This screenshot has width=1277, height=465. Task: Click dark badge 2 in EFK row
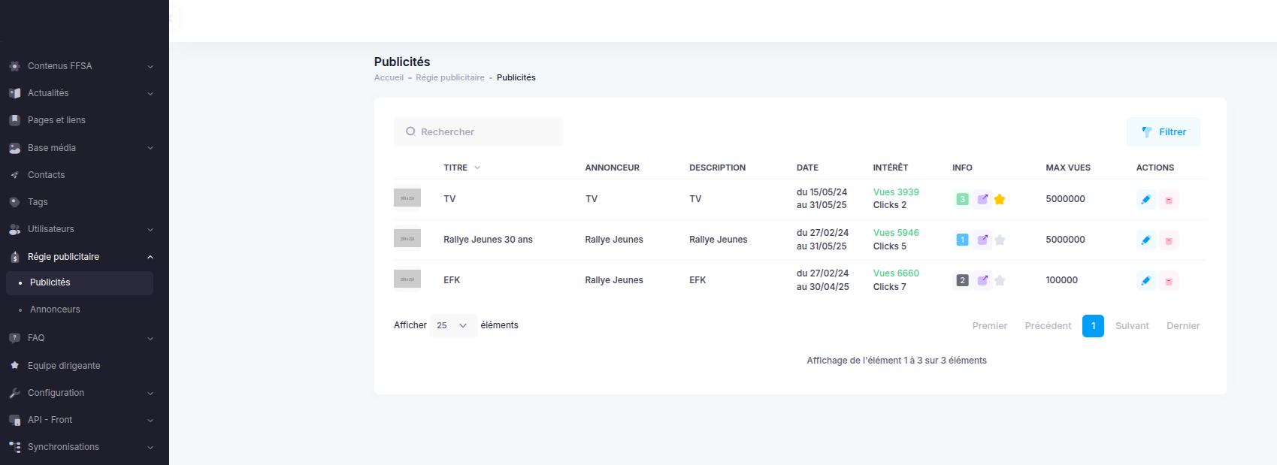click(962, 280)
